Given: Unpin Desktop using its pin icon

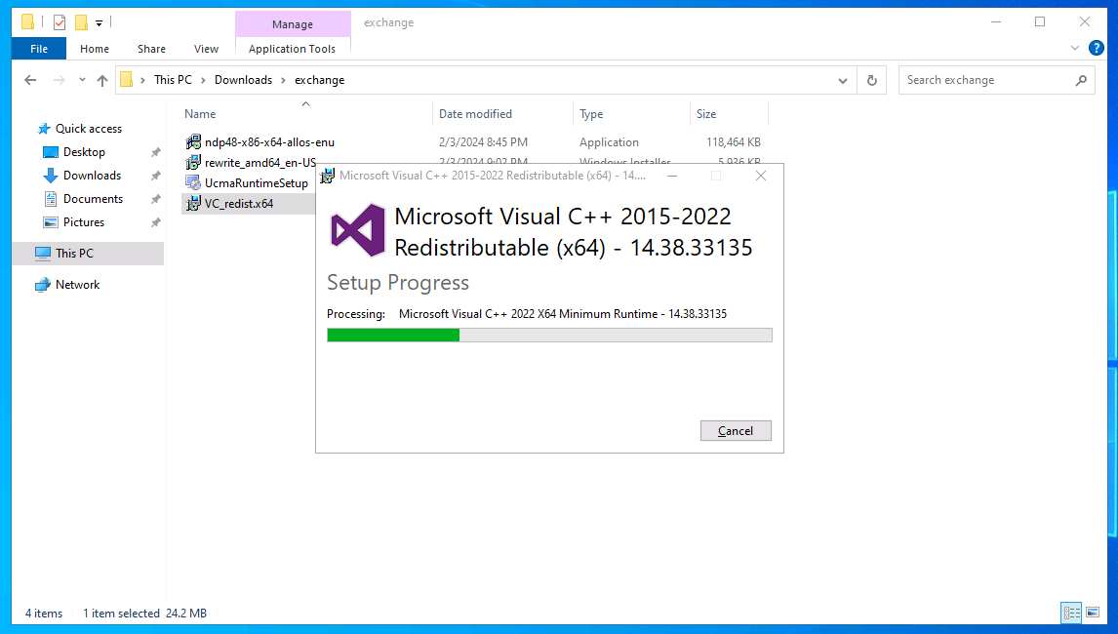Looking at the screenshot, I should [x=155, y=152].
